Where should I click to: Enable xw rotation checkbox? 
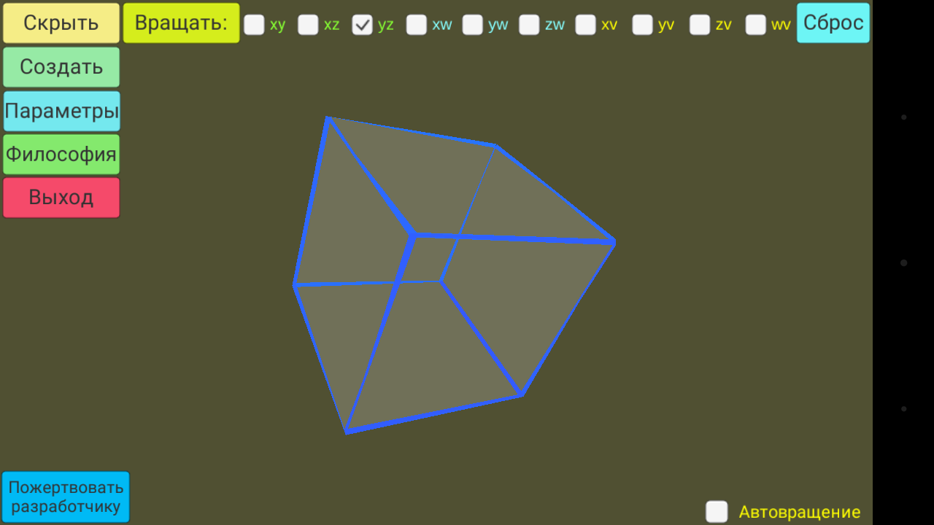point(417,25)
